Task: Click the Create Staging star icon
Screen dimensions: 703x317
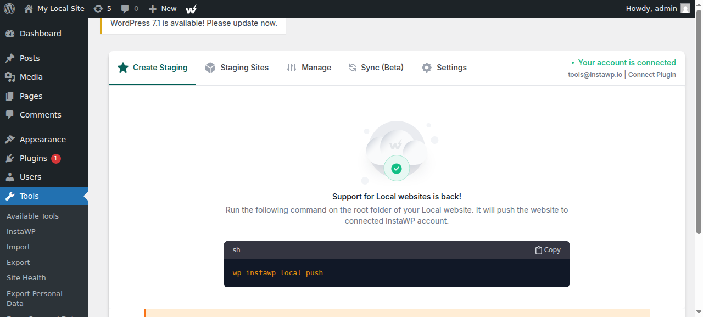Action: pos(123,68)
